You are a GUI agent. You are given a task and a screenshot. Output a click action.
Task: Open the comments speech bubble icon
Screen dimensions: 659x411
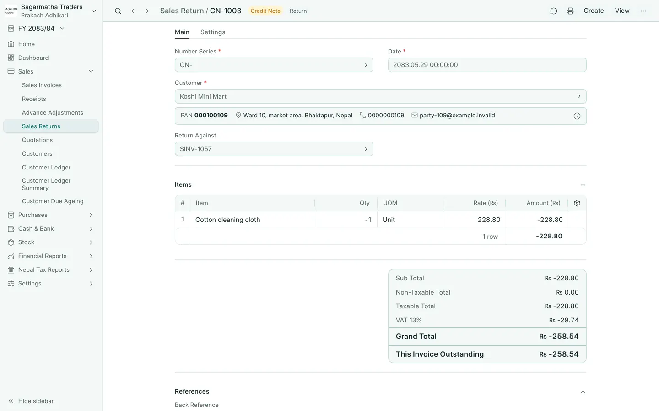(554, 11)
